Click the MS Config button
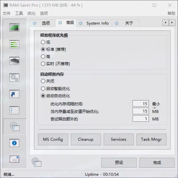Screen dimensions: 178x178 point(53,140)
